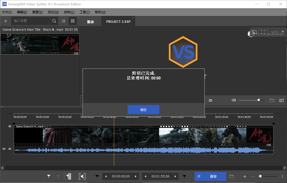The image size is (287, 183).
Task: Take a snapshot with camera icon
Action: click(x=281, y=100)
